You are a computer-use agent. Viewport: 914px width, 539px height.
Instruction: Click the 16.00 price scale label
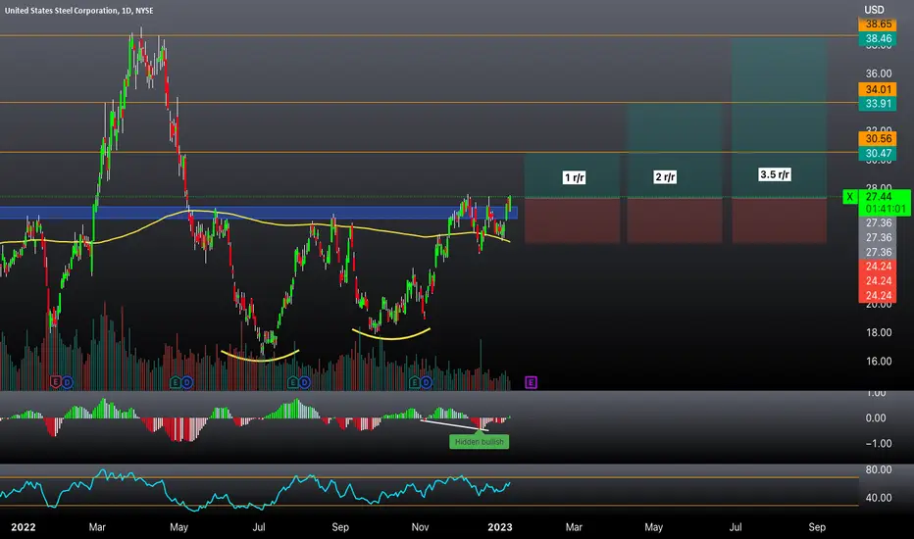(879, 362)
